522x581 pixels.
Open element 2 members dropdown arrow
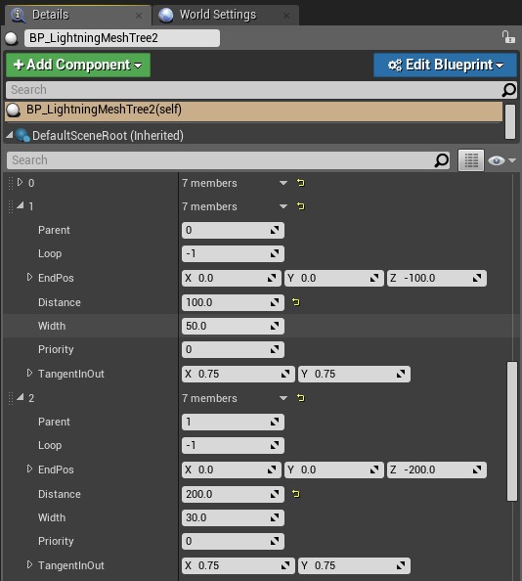pos(283,398)
